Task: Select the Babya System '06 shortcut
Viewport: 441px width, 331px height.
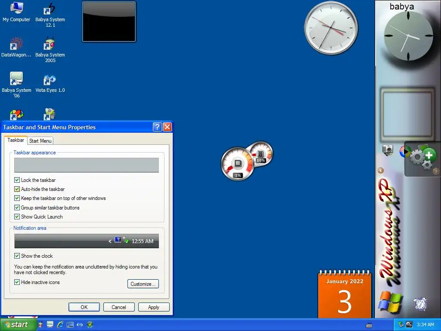Action: pos(16,85)
